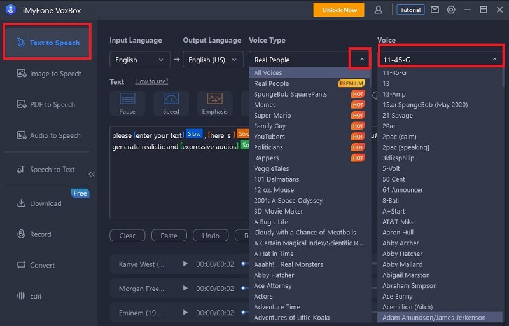This screenshot has height=326, width=509.
Task: Choose 101 Dalmatians voice type
Action: [309, 179]
